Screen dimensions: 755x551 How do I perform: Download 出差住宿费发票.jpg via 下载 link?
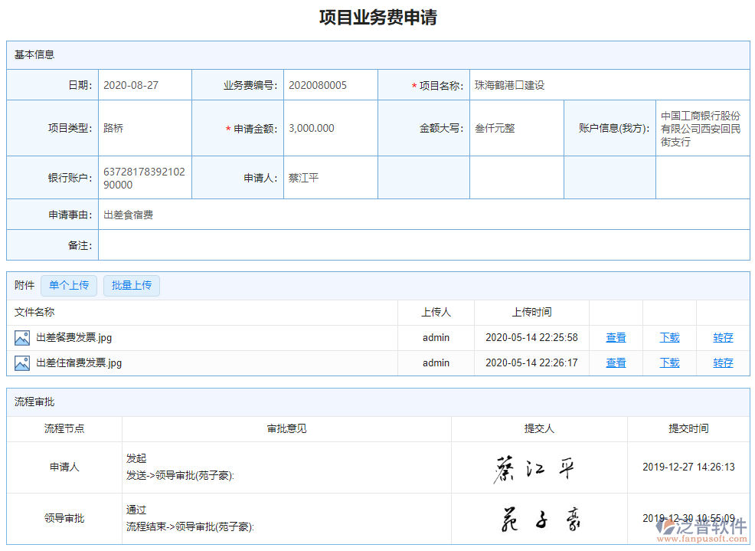coord(668,362)
